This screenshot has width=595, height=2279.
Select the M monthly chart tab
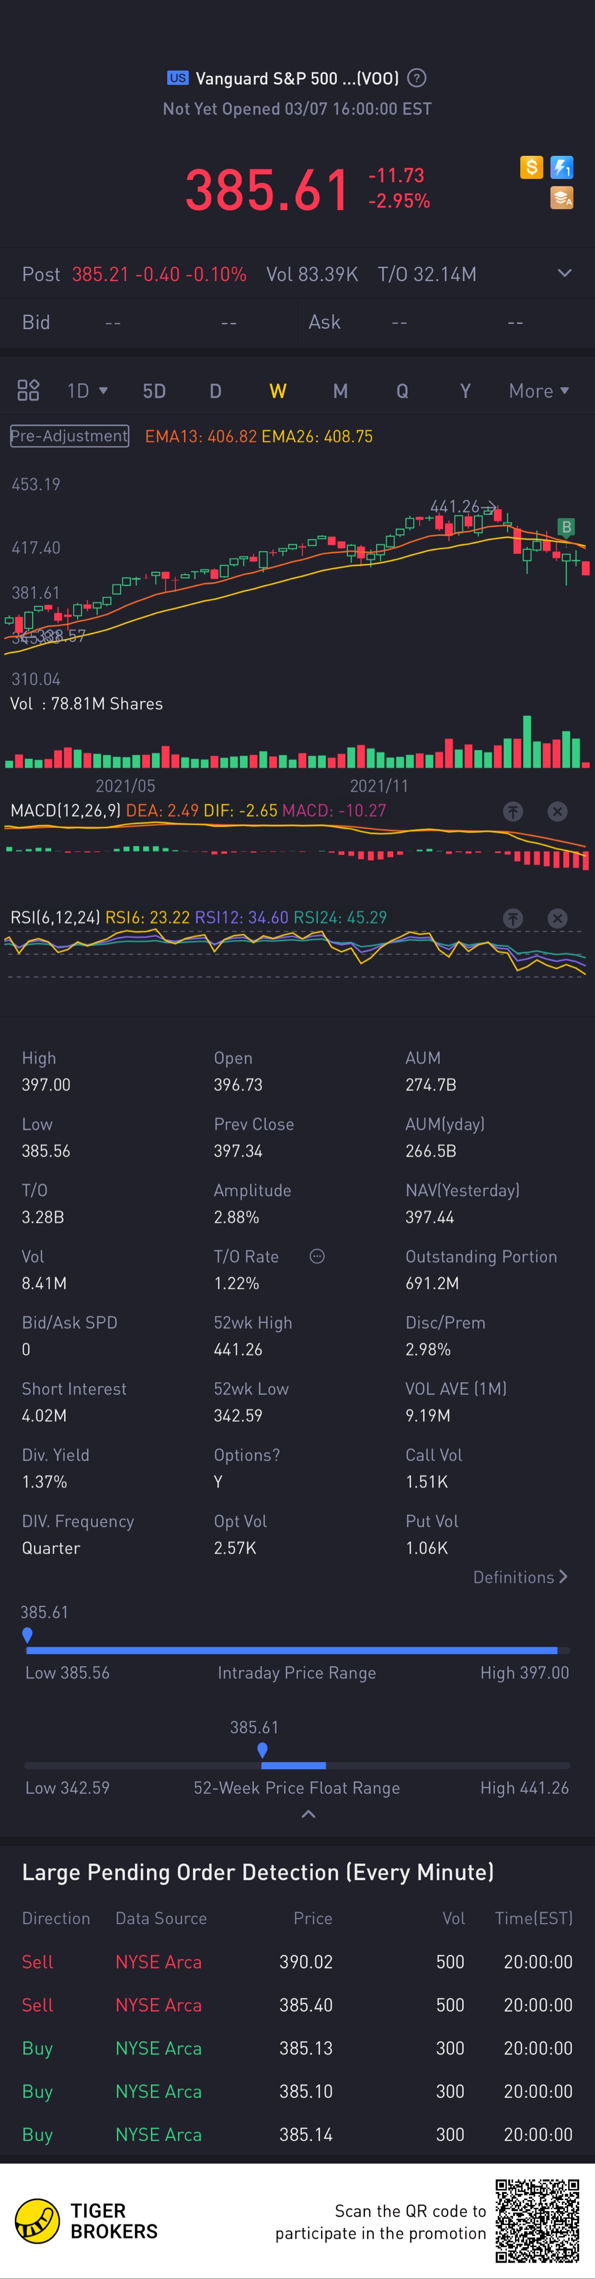pyautogui.click(x=341, y=390)
